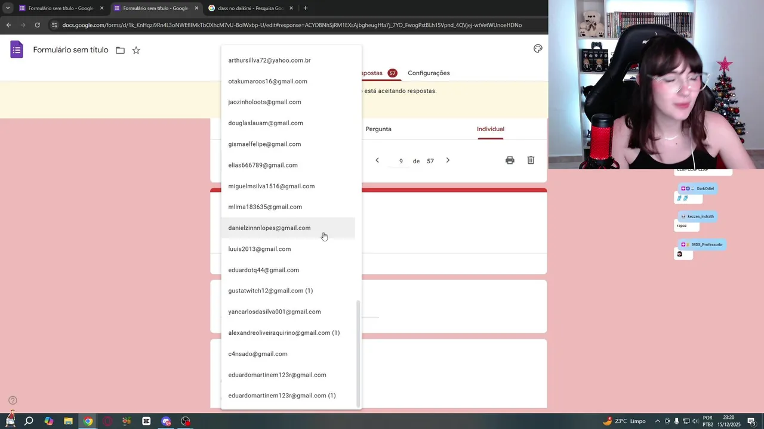764x429 pixels.
Task: Open Chrome tab search dropdown arrow
Action: [8, 8]
